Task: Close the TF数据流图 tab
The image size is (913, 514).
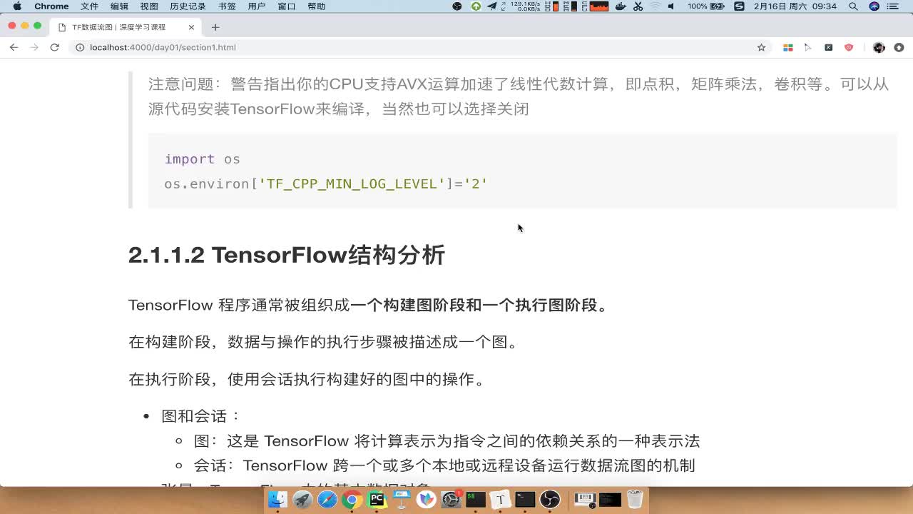Action: tap(191, 27)
